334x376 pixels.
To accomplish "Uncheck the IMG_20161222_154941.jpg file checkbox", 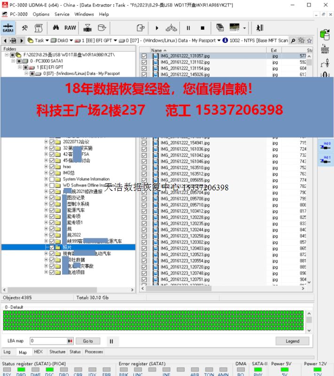I will pyautogui.click(x=144, y=143).
